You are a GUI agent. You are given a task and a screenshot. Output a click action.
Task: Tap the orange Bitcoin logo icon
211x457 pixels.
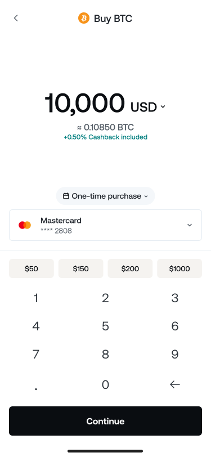tap(84, 19)
